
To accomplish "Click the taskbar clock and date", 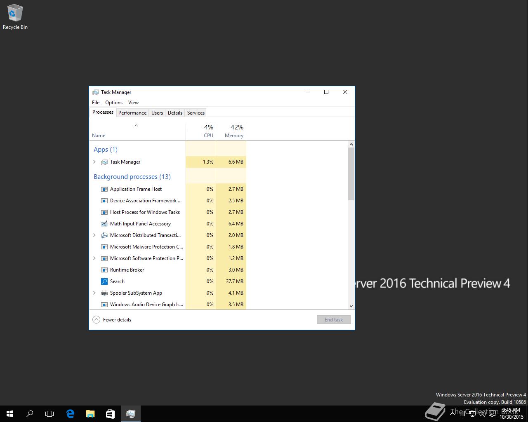I will click(x=511, y=414).
